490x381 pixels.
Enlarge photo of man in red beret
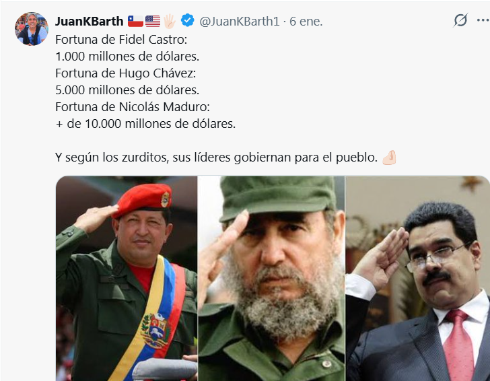[127, 279]
